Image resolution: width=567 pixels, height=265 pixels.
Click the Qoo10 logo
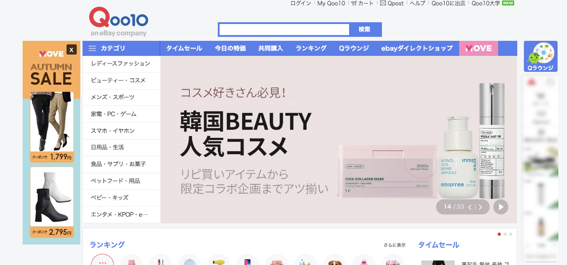[119, 22]
